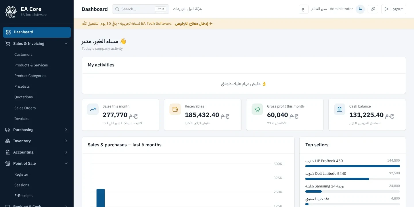The height and width of the screenshot is (207, 414).
Task: Click the 131,225.40 cash amount
Action: (x=367, y=115)
